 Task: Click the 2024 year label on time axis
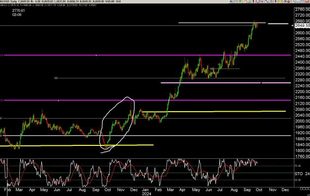click(146, 194)
